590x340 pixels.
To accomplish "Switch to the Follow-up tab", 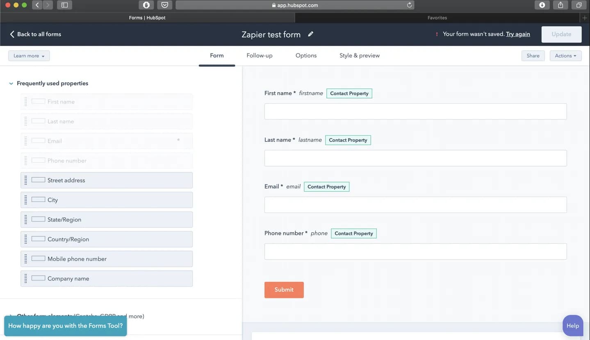I will tap(260, 55).
